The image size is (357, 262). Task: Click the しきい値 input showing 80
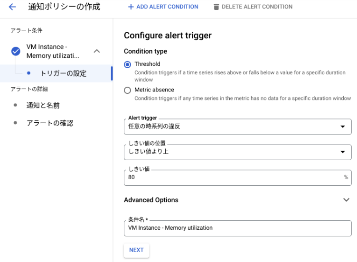237,178
